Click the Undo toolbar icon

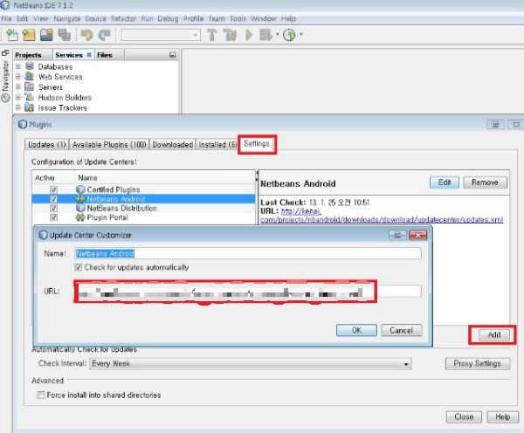86,35
